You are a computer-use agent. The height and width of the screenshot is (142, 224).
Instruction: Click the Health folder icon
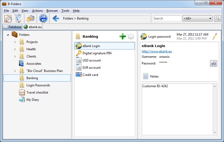click(x=22, y=49)
